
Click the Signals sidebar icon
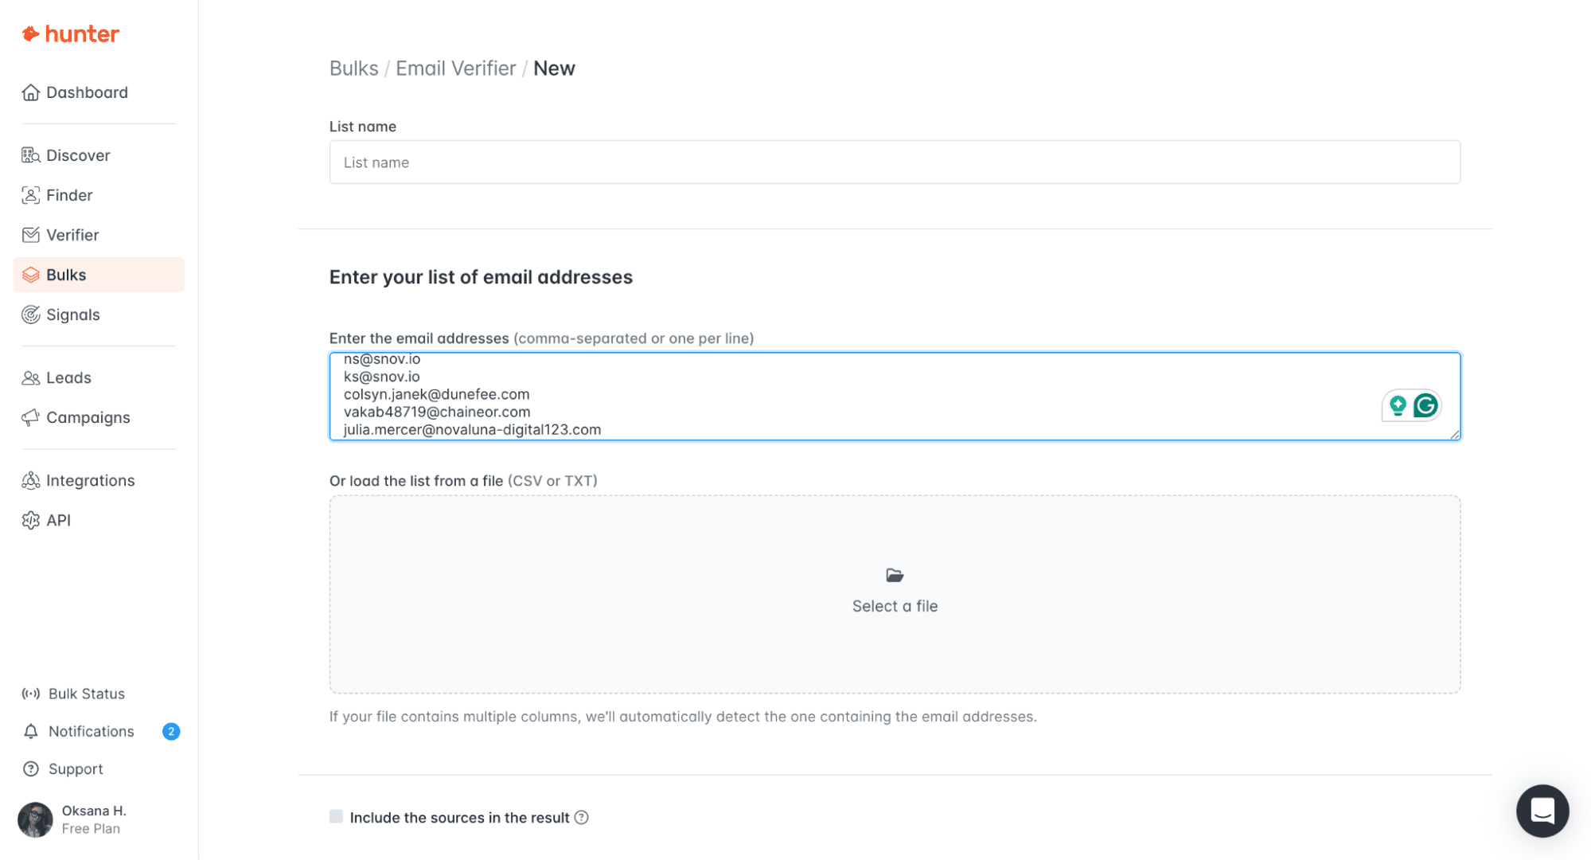(x=31, y=315)
